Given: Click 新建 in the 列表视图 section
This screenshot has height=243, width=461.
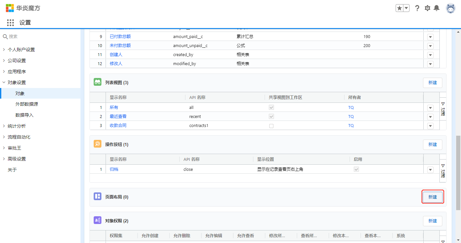Looking at the screenshot, I should click(432, 83).
